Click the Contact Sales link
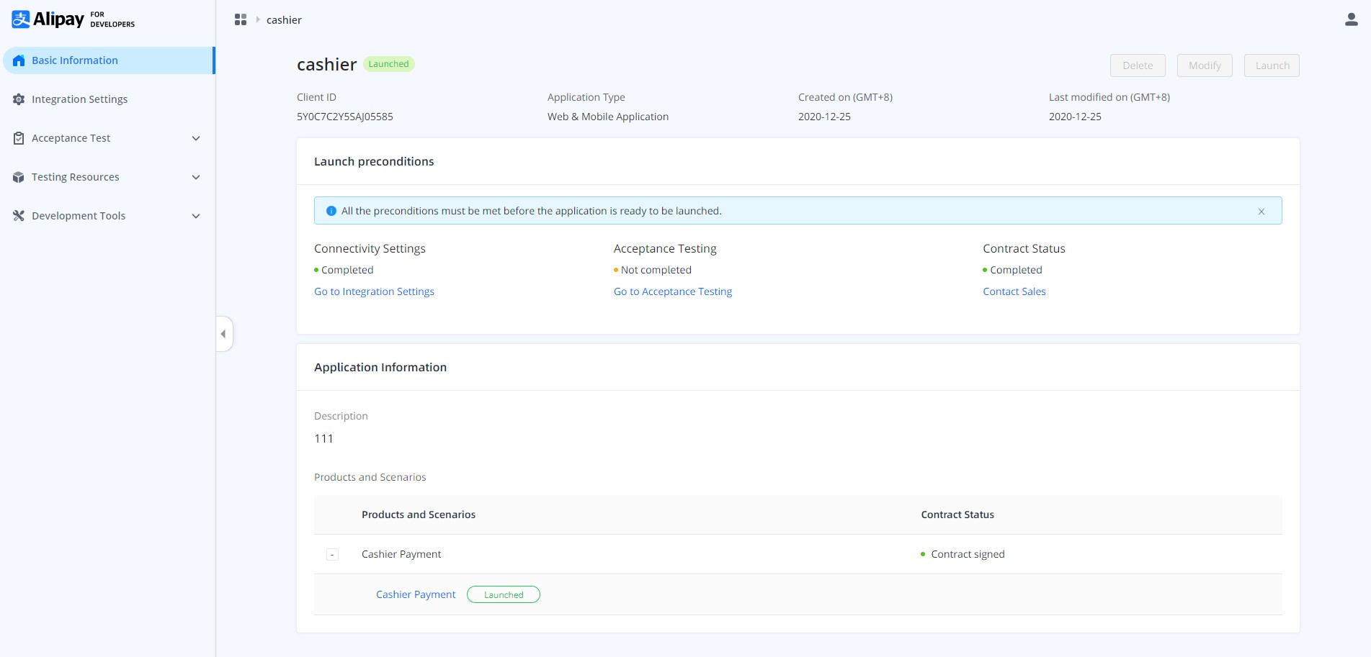This screenshot has height=657, width=1371. tap(1014, 291)
